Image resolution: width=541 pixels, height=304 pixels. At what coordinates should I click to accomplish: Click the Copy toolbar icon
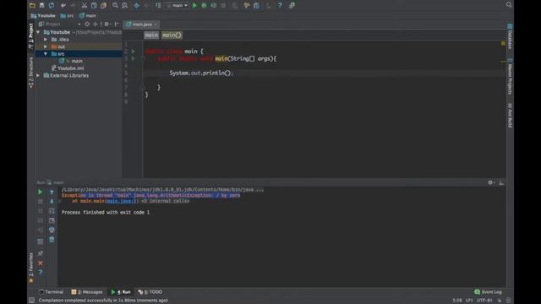click(94, 6)
